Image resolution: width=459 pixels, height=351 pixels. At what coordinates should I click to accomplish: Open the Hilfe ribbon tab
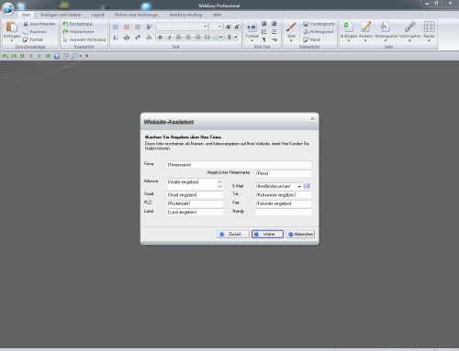point(217,15)
